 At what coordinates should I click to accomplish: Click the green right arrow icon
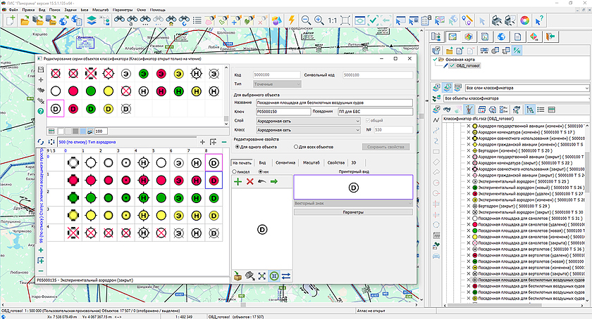pyautogui.click(x=273, y=182)
